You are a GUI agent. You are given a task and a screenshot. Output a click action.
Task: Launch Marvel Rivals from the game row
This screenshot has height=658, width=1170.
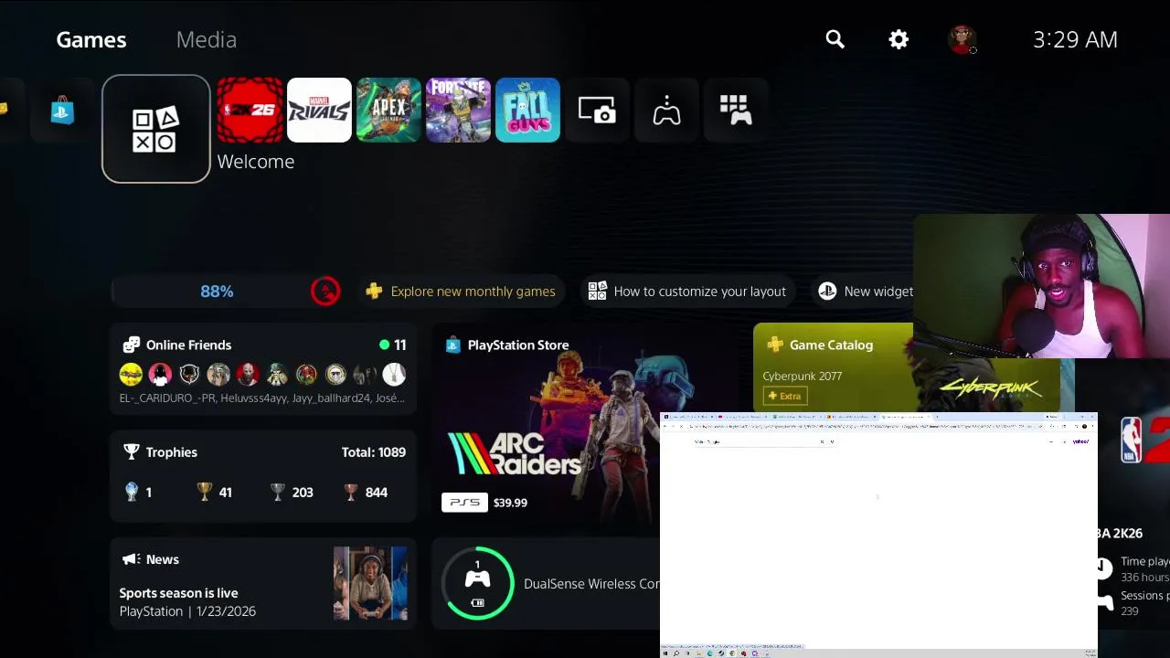(x=319, y=111)
